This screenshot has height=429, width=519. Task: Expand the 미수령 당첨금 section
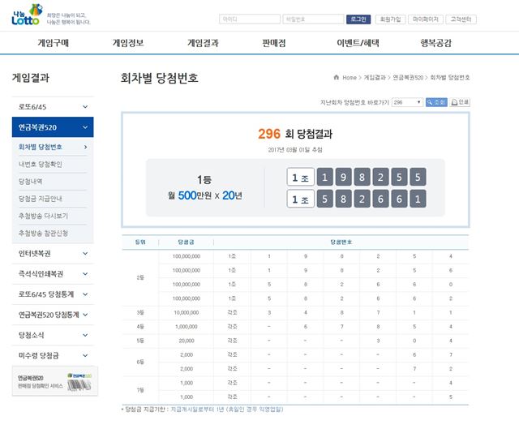(53, 355)
